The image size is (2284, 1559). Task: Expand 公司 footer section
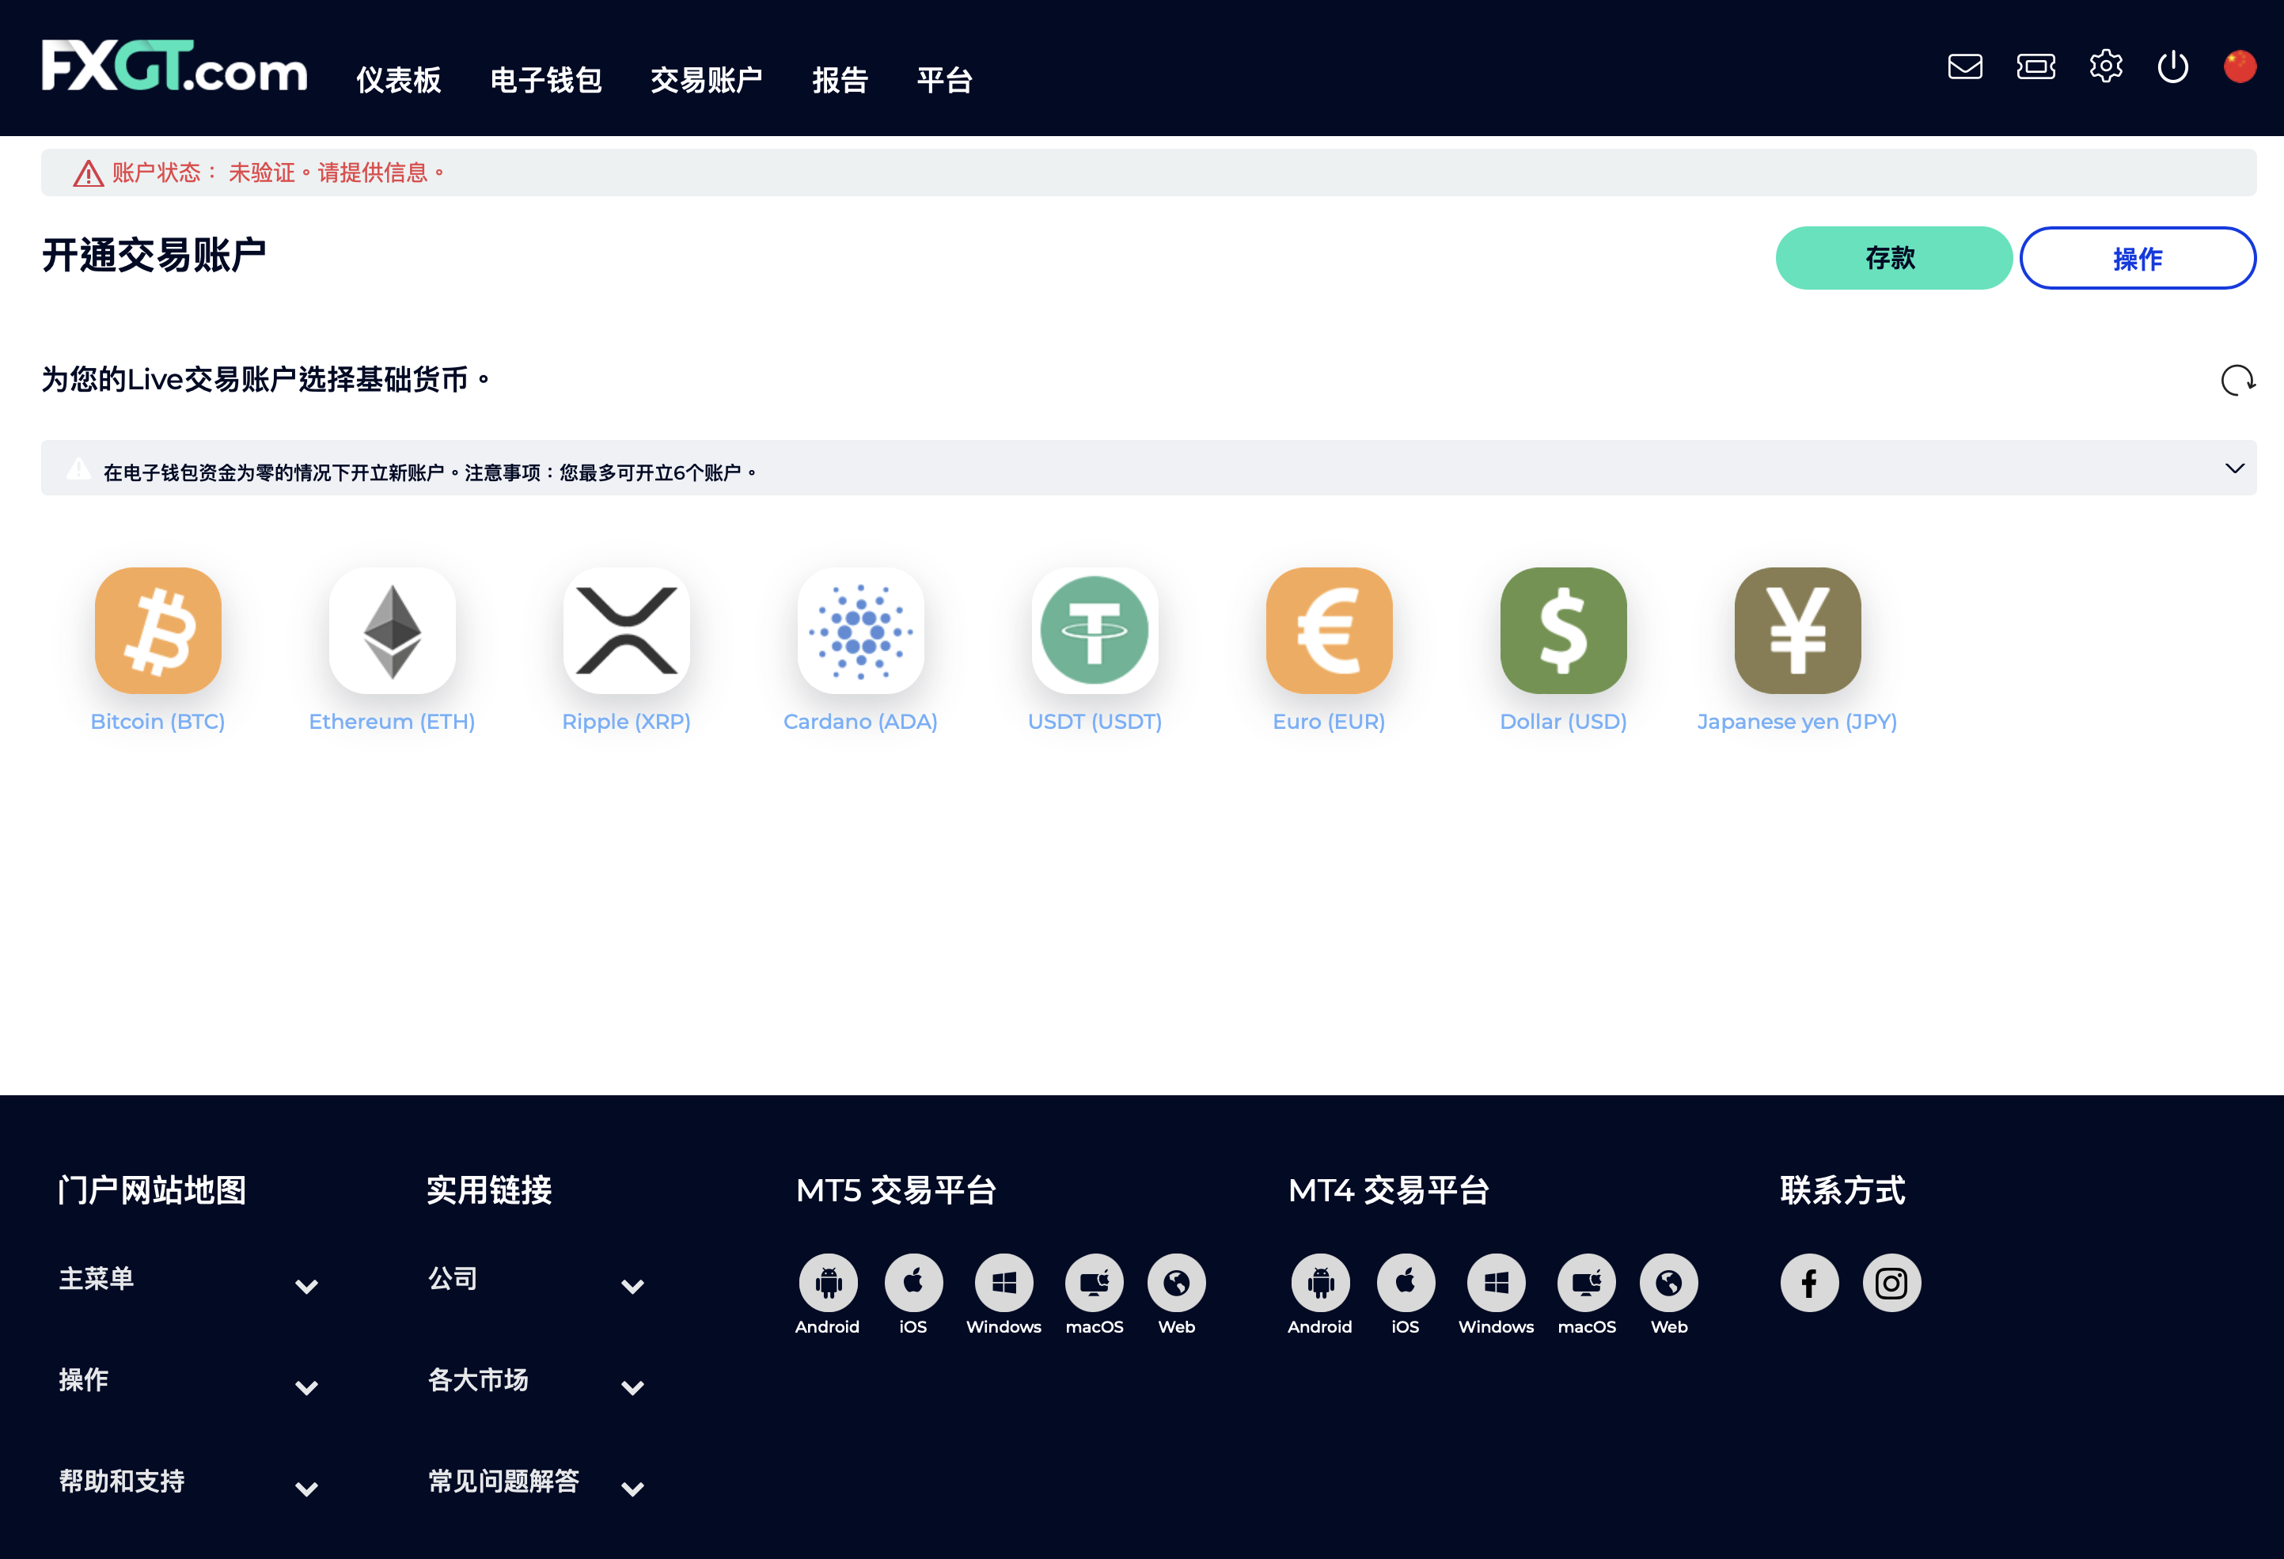click(633, 1286)
